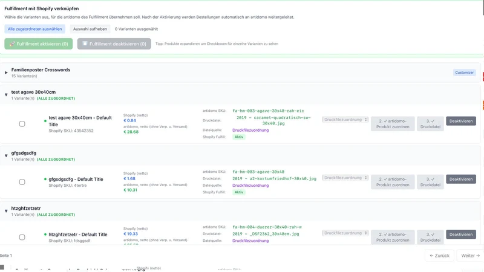Click 3. Druckdatei button in test agave row
Viewport: 484px width, 272px height.
(x=430, y=124)
